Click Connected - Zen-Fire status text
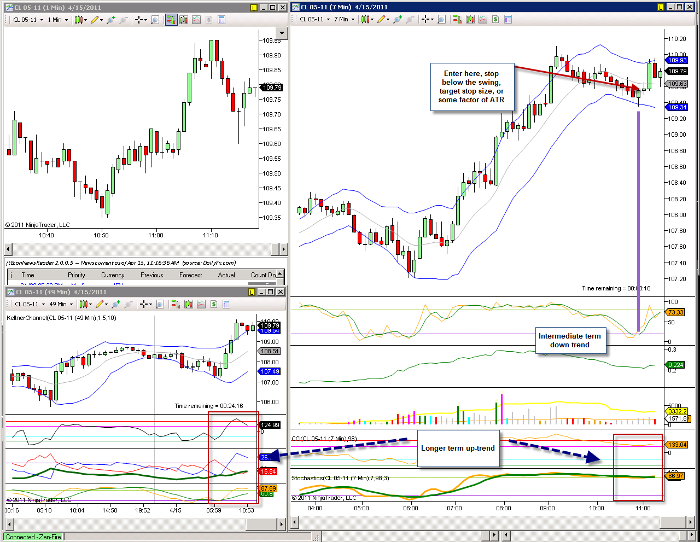Image resolution: width=700 pixels, height=542 pixels. point(33,537)
